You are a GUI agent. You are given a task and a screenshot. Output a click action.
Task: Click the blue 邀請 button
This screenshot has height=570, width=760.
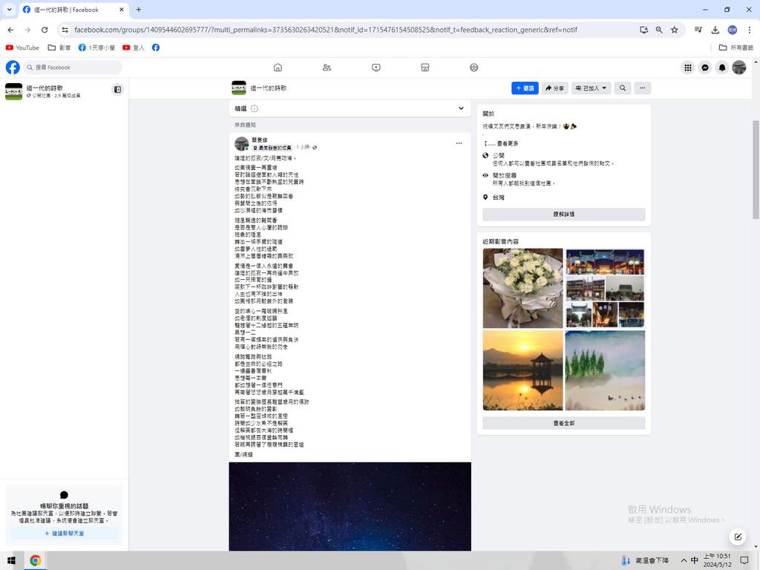525,88
